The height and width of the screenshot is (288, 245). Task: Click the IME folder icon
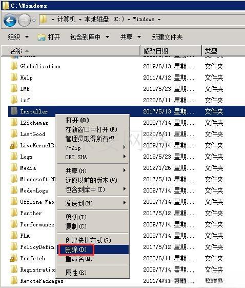coord(14,89)
